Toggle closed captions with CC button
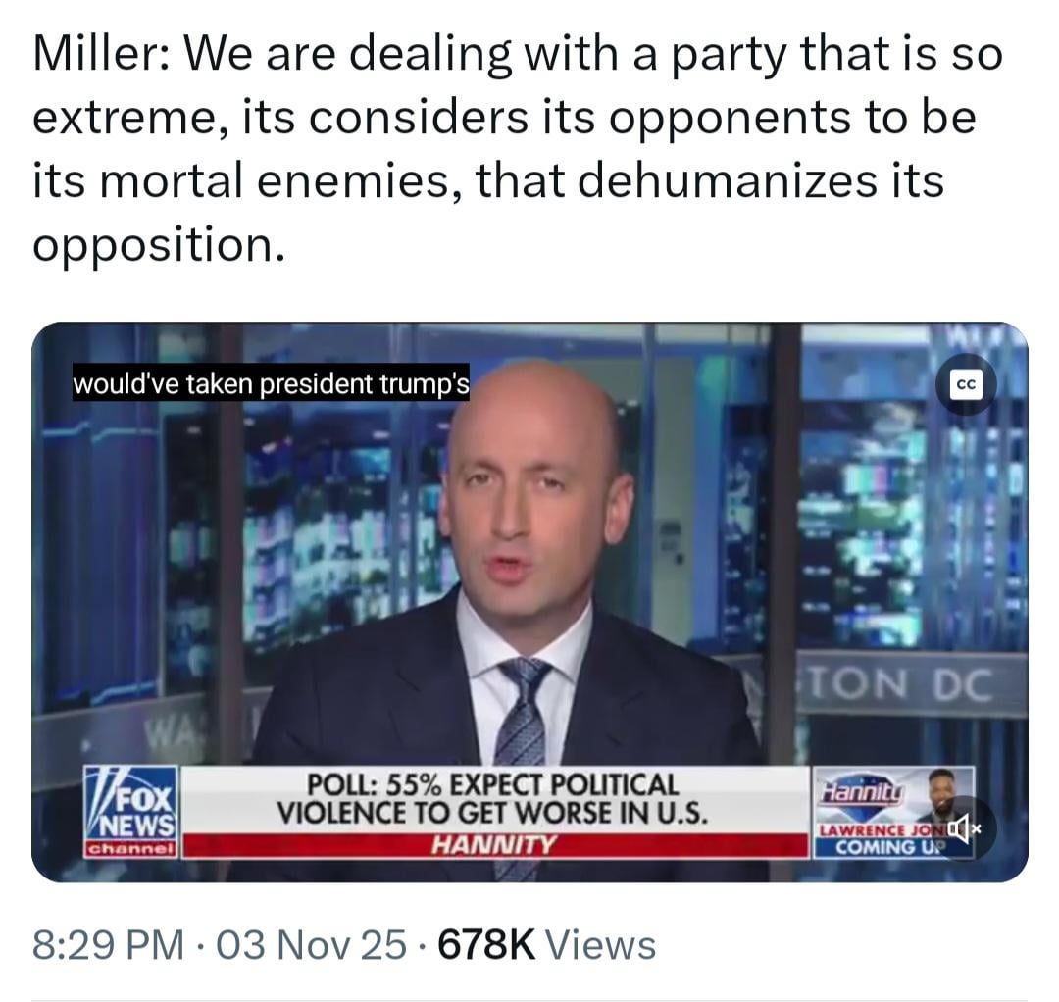The width and height of the screenshot is (1059, 1002). coord(967,384)
